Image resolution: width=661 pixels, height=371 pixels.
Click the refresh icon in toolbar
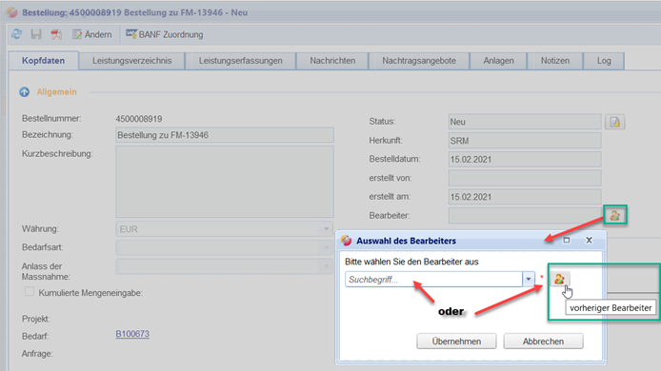17,34
